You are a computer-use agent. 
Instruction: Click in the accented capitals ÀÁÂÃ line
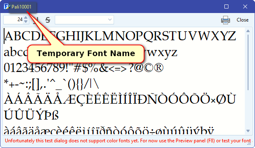[x=120, y=99]
